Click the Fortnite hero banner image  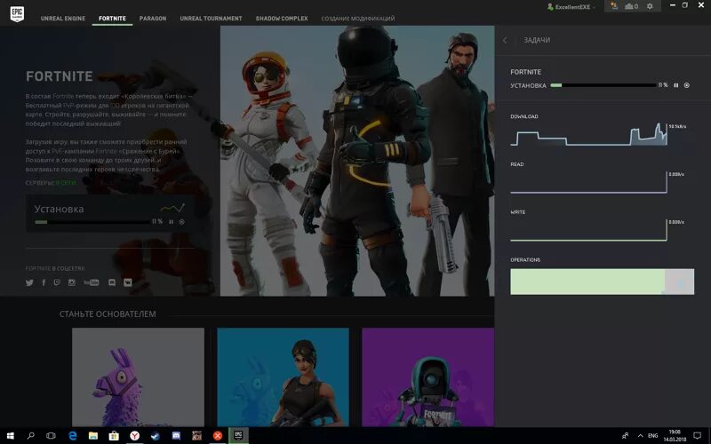(357, 161)
